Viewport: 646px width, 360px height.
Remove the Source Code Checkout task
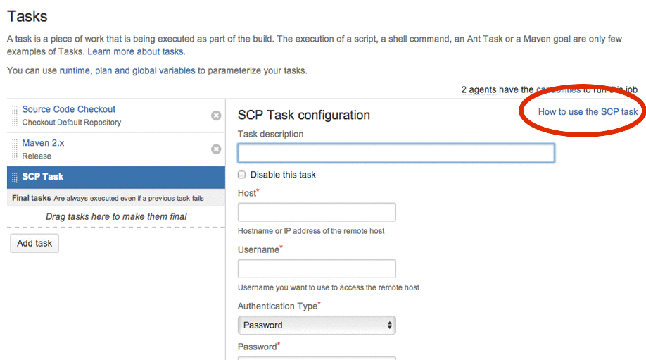pyautogui.click(x=216, y=116)
